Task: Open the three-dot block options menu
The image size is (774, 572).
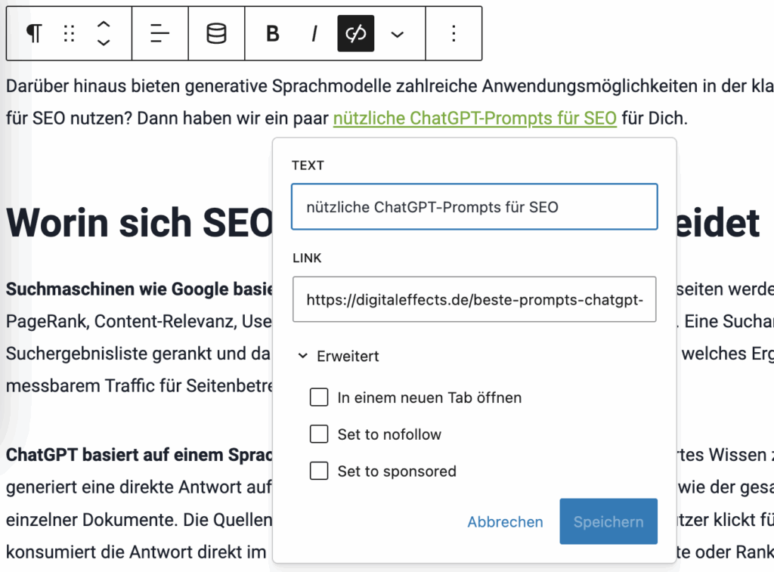Action: pos(454,33)
